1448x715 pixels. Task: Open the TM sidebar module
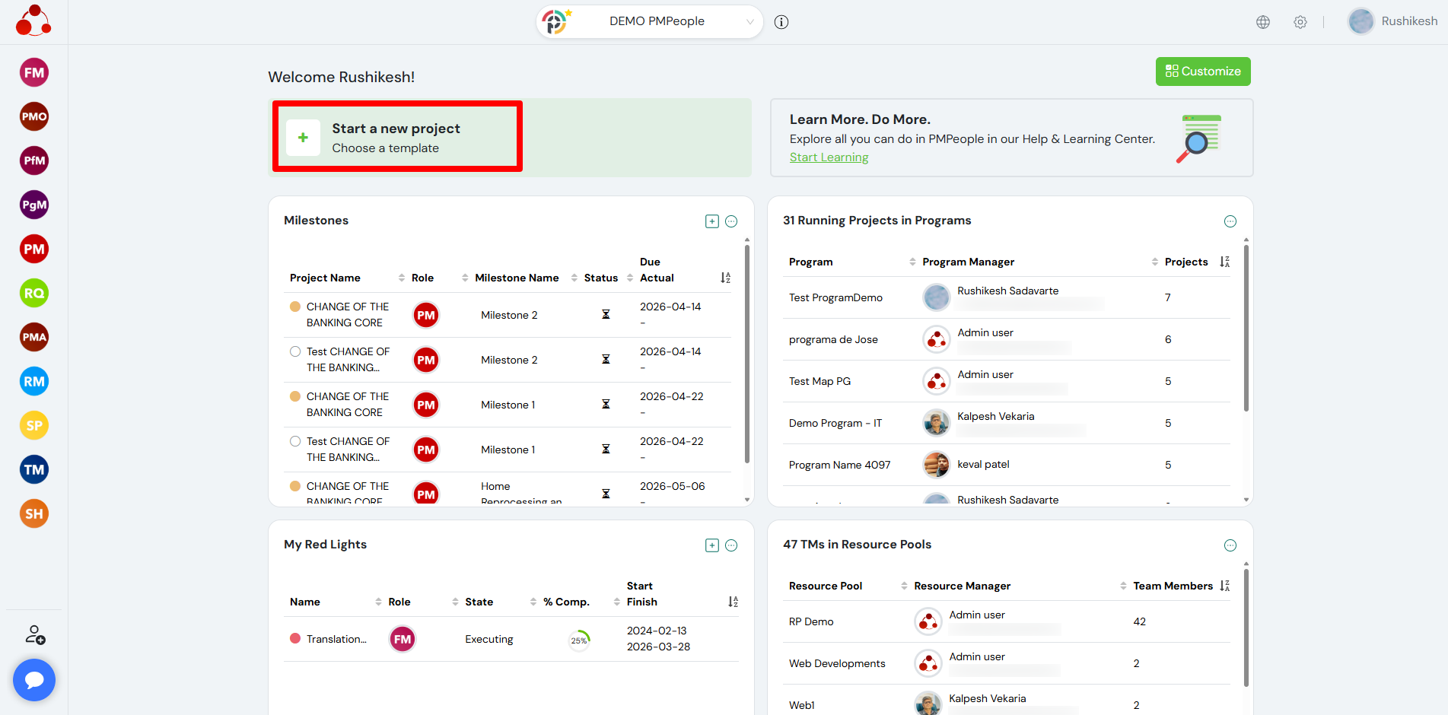(x=34, y=470)
